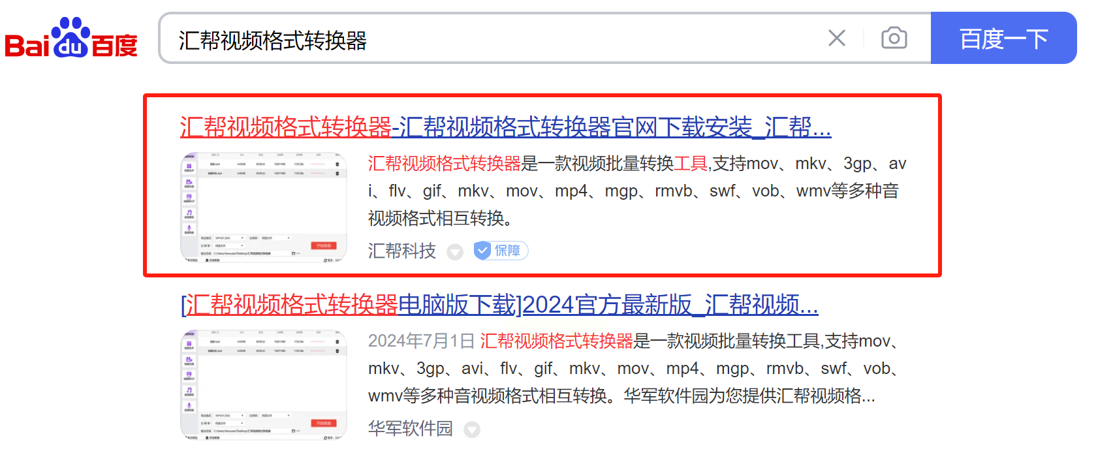Clear the search box text

(836, 38)
